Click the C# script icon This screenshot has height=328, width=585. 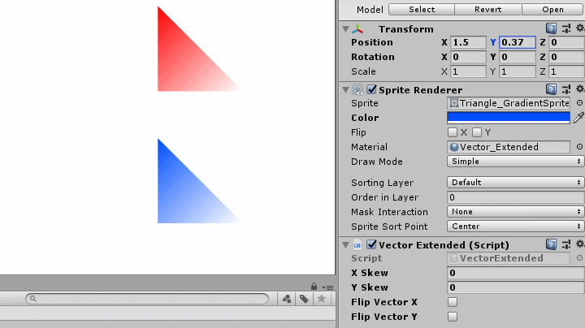pos(357,245)
